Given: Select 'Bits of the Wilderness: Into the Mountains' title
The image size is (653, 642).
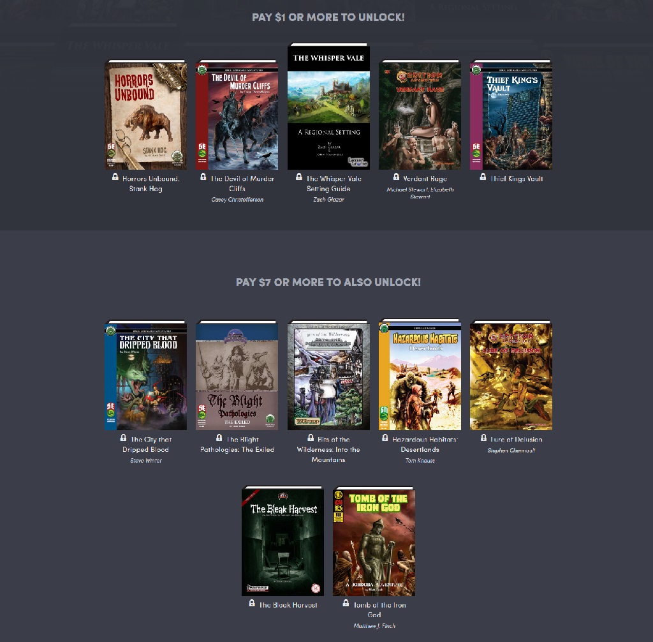Looking at the screenshot, I should pyautogui.click(x=328, y=449).
